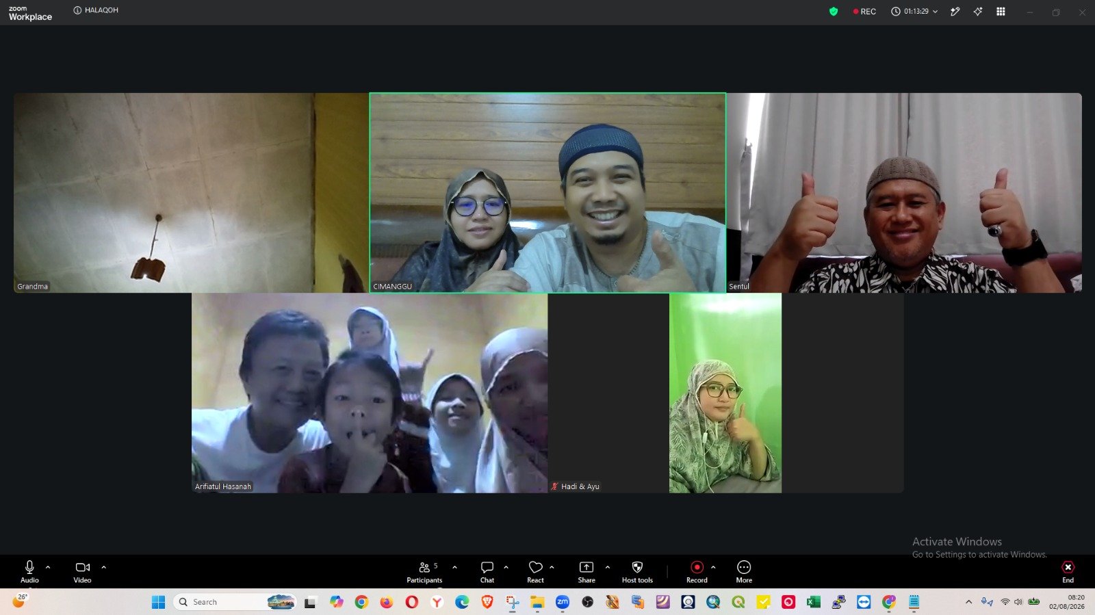1095x615 pixels.
Task: Open Brave browser from the taskbar
Action: (x=487, y=602)
